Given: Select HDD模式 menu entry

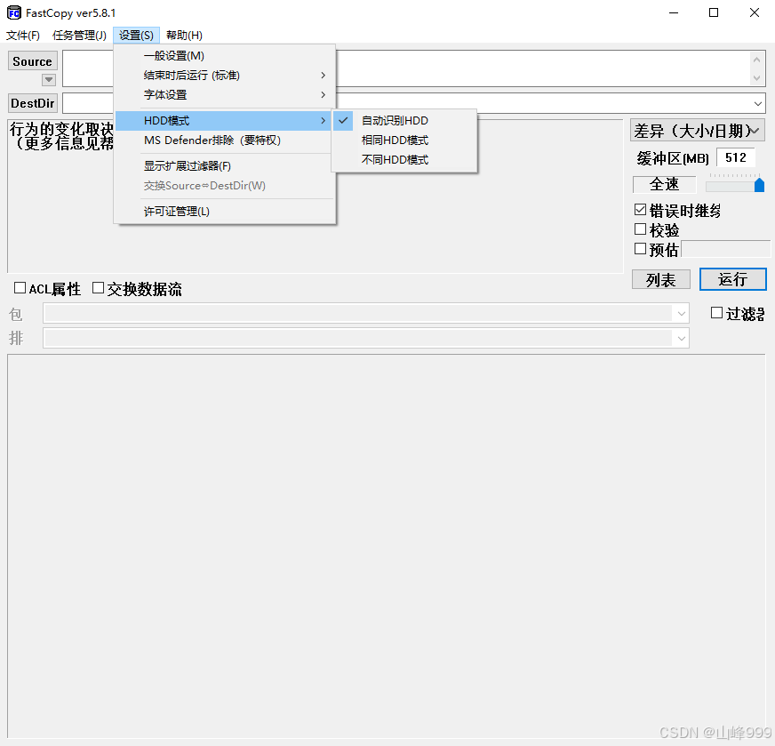Looking at the screenshot, I should (225, 121).
